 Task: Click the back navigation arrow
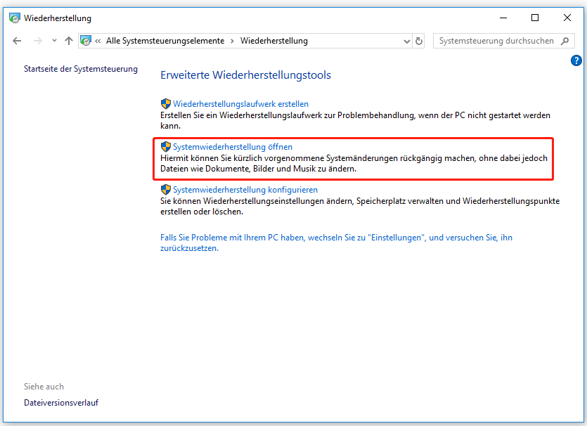17,40
